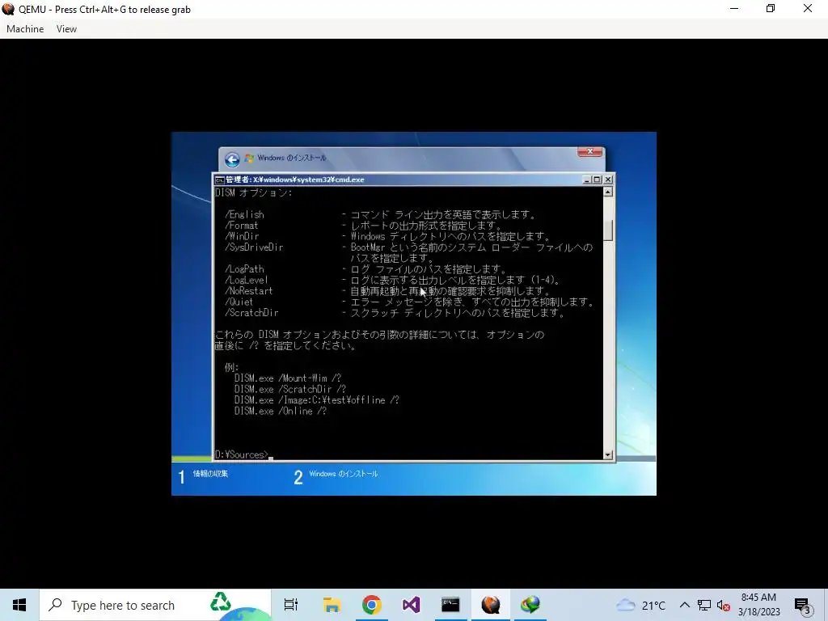The height and width of the screenshot is (621, 828).
Task: Click cmd.exe title bar system icon
Action: (x=220, y=180)
